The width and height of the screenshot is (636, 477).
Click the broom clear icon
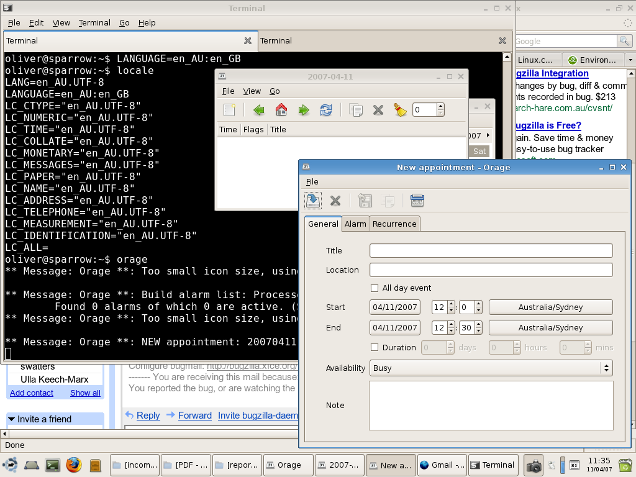400,110
